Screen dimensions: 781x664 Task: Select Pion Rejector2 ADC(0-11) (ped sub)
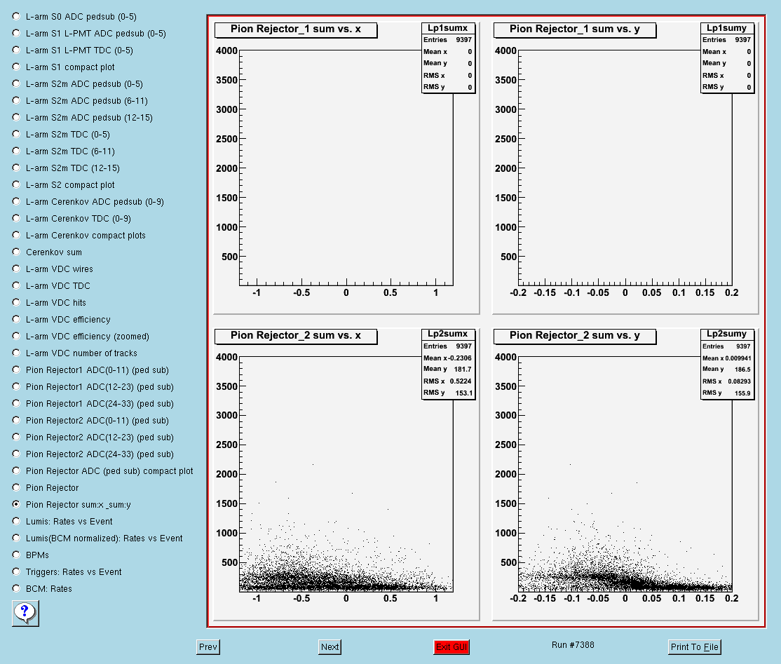(x=16, y=421)
